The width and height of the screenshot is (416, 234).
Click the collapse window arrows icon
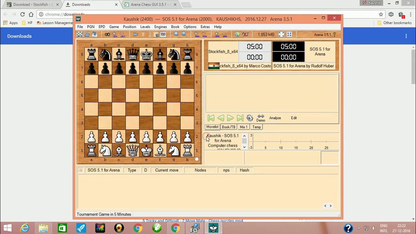(289, 34)
